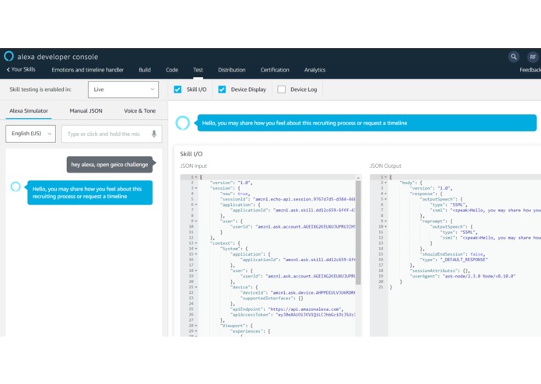Click the Alexa logo ring icon
This screenshot has height=384, width=541.
click(x=9, y=56)
